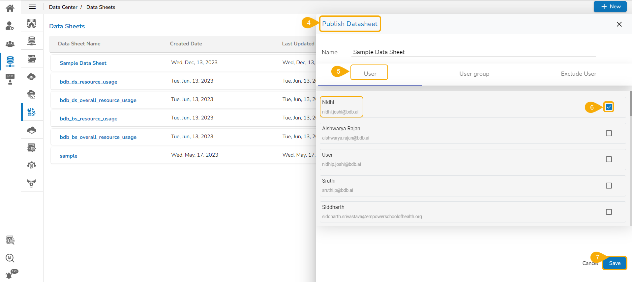Image resolution: width=632 pixels, height=282 pixels.
Task: Open the bdb_ds_resource_usage data sheet link
Action: coord(88,82)
